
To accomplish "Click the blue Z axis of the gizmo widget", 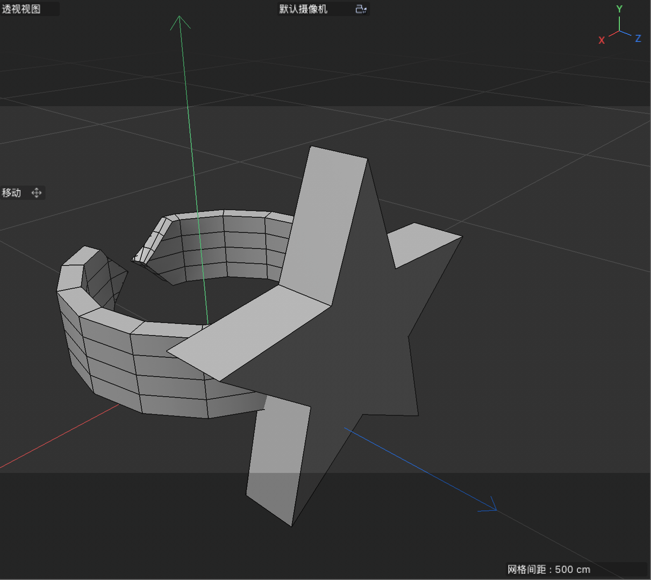I will 638,38.
